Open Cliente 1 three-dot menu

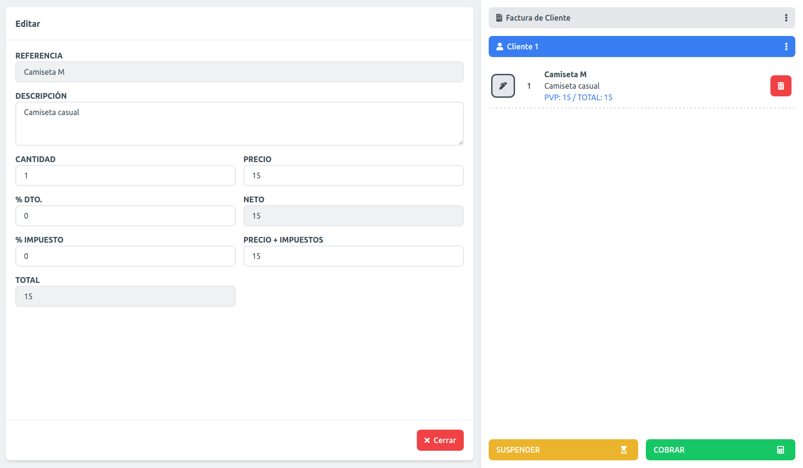click(x=786, y=47)
